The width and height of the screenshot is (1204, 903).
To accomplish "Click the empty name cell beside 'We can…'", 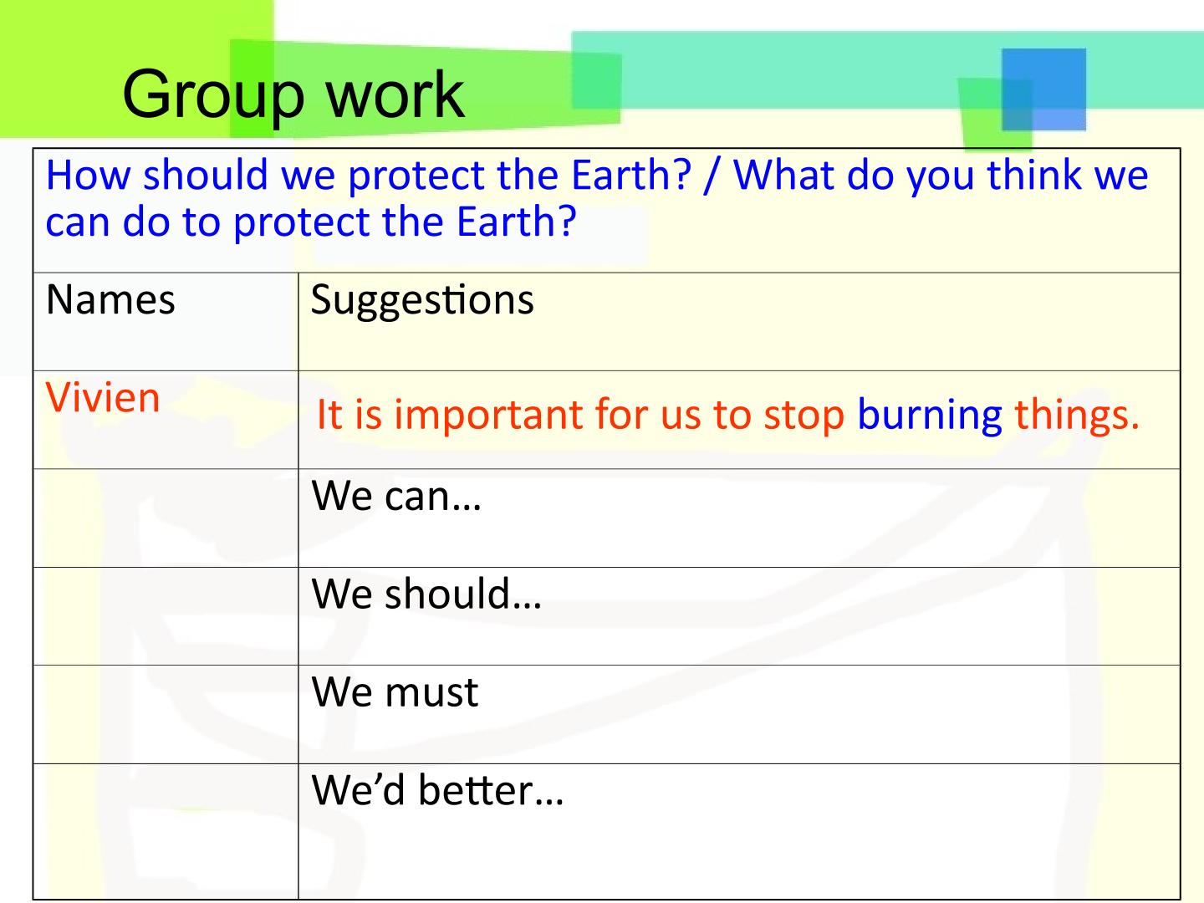I will (x=166, y=518).
